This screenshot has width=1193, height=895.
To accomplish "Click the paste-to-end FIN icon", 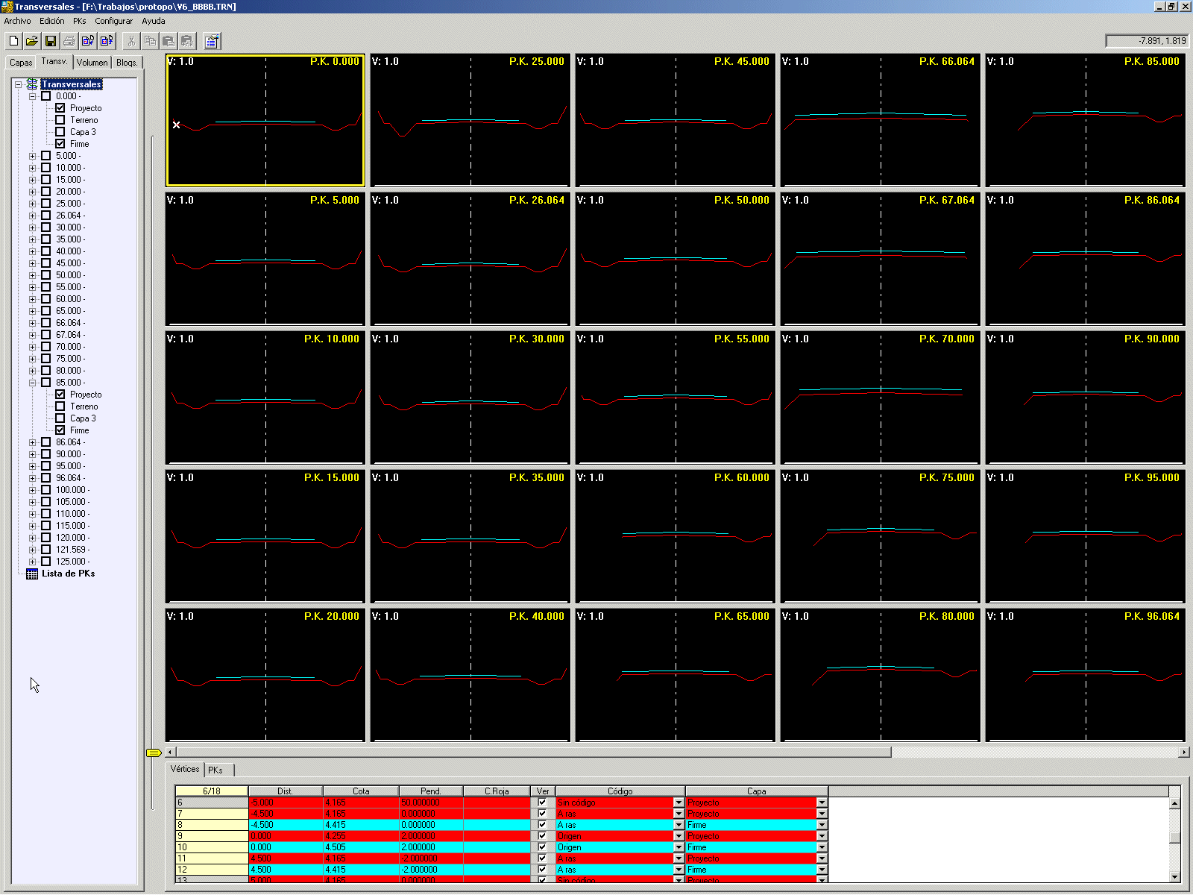I will (x=187, y=41).
